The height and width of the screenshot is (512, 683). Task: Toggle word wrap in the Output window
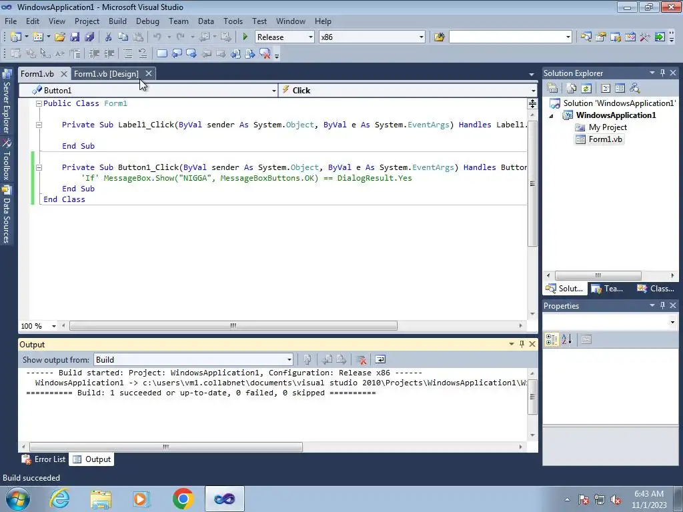(380, 359)
